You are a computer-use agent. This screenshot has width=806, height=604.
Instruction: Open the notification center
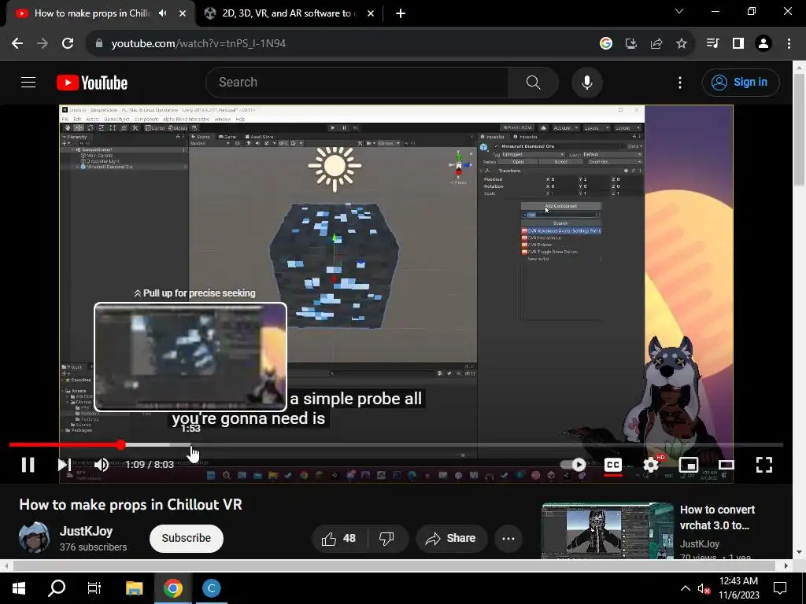[x=780, y=587]
